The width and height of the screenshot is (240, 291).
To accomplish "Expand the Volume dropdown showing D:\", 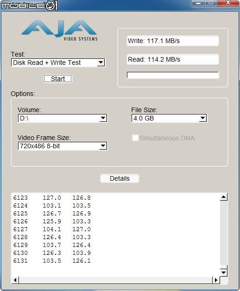I will click(x=63, y=118).
